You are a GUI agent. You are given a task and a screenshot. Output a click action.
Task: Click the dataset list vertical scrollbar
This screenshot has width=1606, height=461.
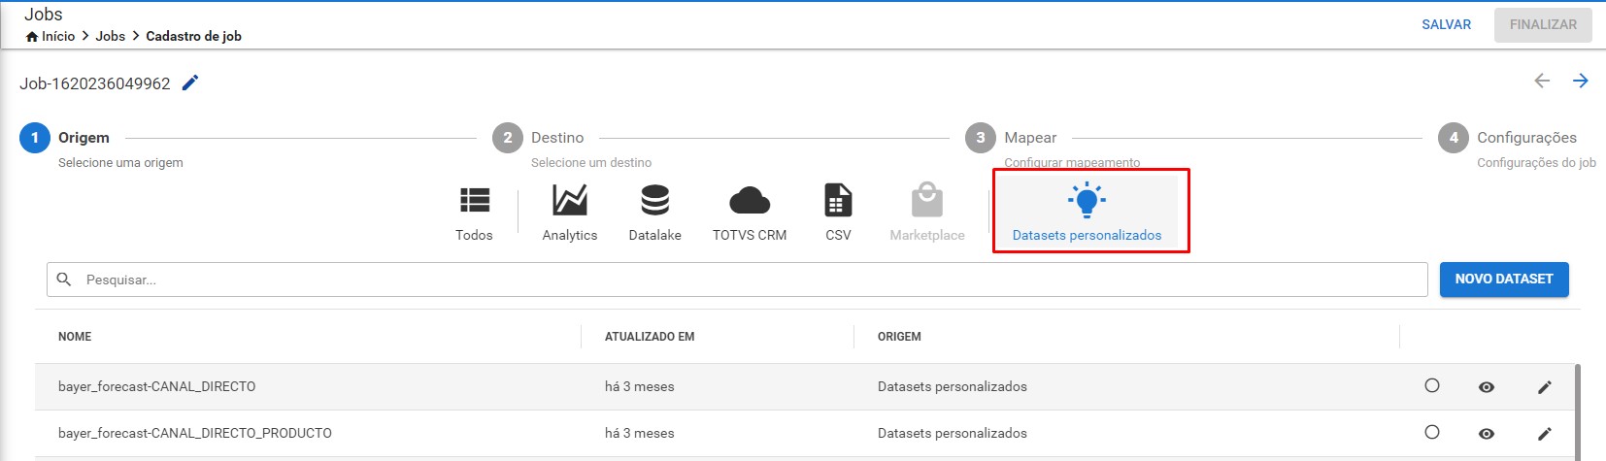pyautogui.click(x=1578, y=412)
